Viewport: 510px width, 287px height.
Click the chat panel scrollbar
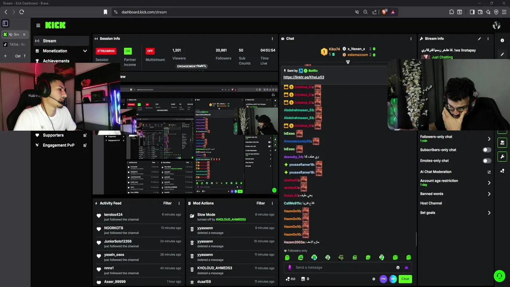tap(416, 239)
